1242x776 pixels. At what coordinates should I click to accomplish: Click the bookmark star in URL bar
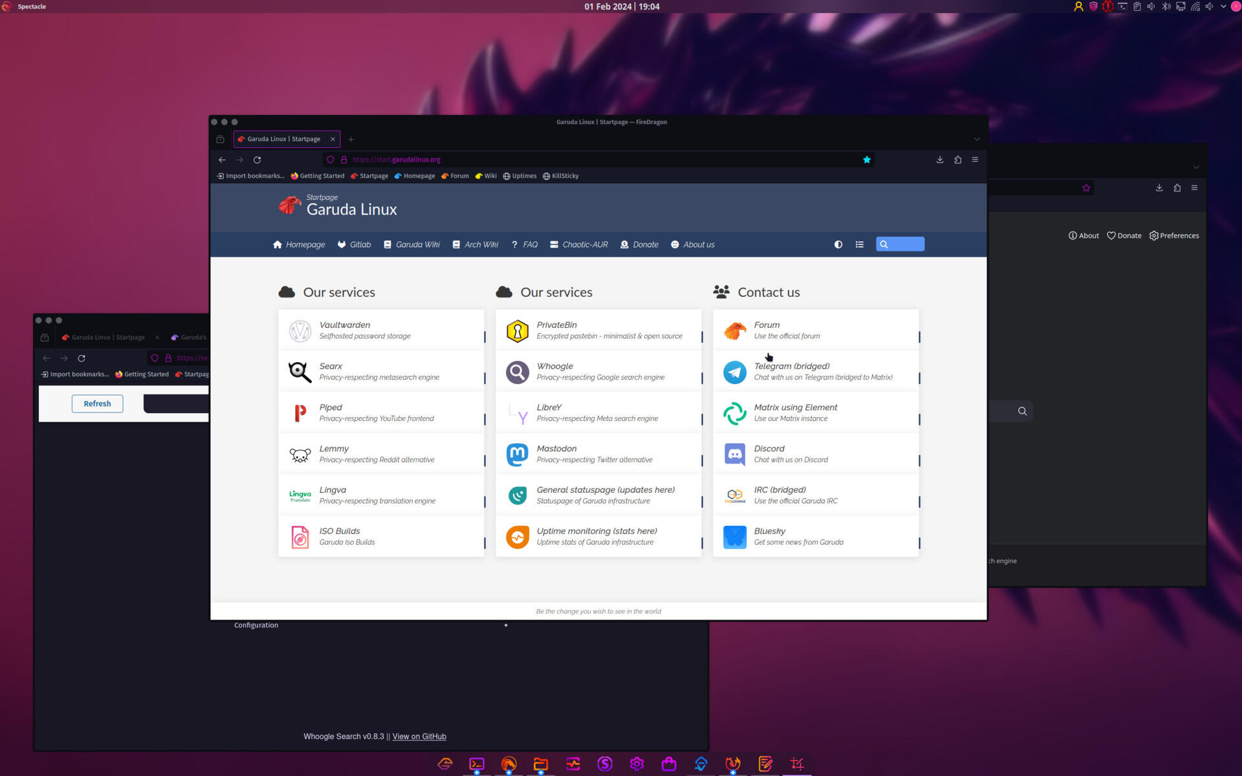click(867, 160)
